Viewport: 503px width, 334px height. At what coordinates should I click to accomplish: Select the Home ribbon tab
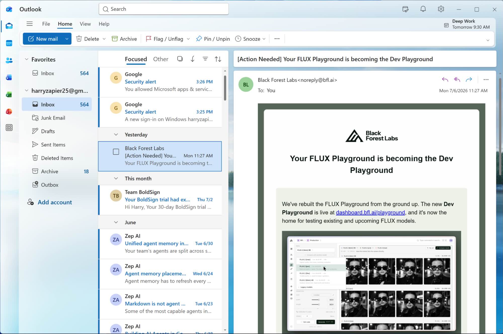click(x=65, y=24)
